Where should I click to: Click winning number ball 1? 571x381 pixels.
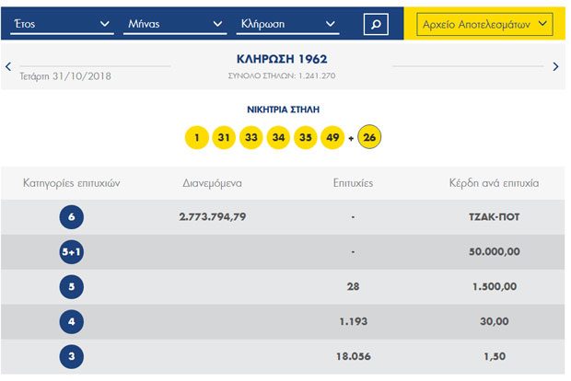click(x=196, y=138)
